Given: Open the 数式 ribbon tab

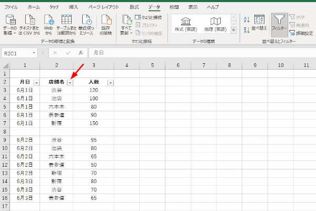Looking at the screenshot, I should 134,7.
